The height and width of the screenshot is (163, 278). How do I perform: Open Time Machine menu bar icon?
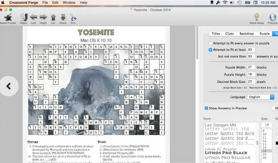click(x=240, y=3)
